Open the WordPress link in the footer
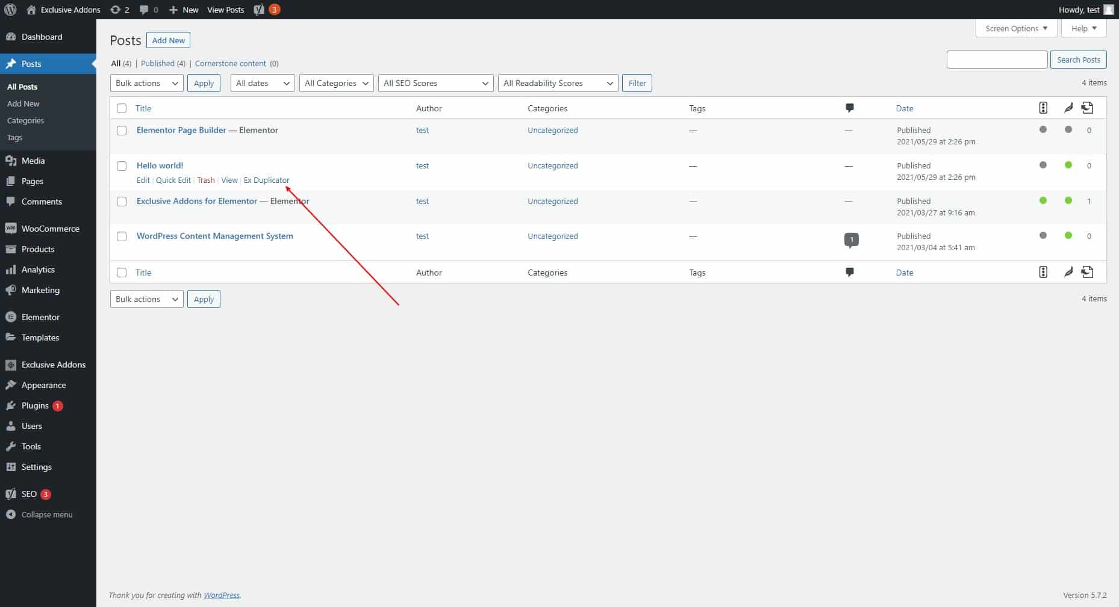The width and height of the screenshot is (1119, 607). pos(222,595)
